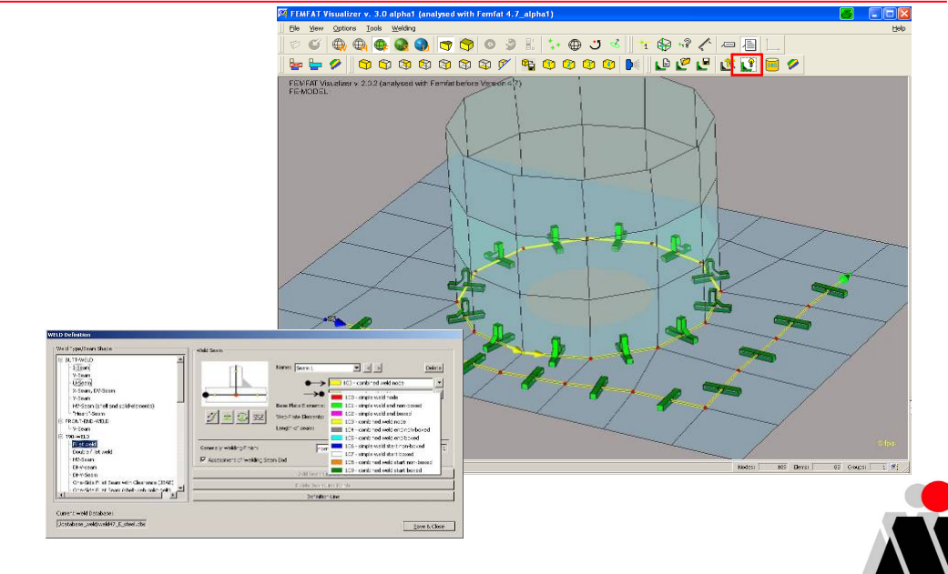Click the rotate arrow icon with red dot
This screenshot has height=574, width=948.
coord(595,45)
